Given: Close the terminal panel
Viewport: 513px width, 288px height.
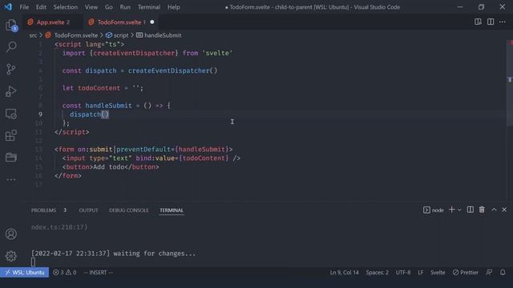Looking at the screenshot, I should (504, 210).
